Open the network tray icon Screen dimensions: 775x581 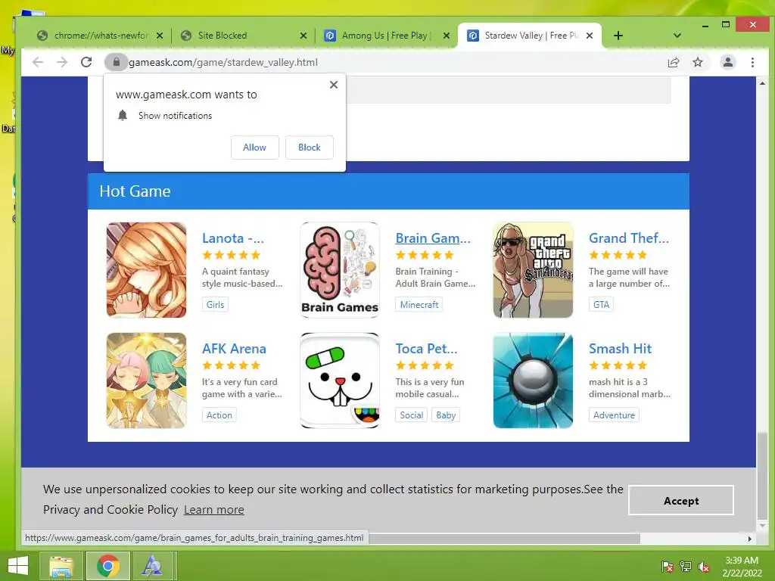click(685, 567)
